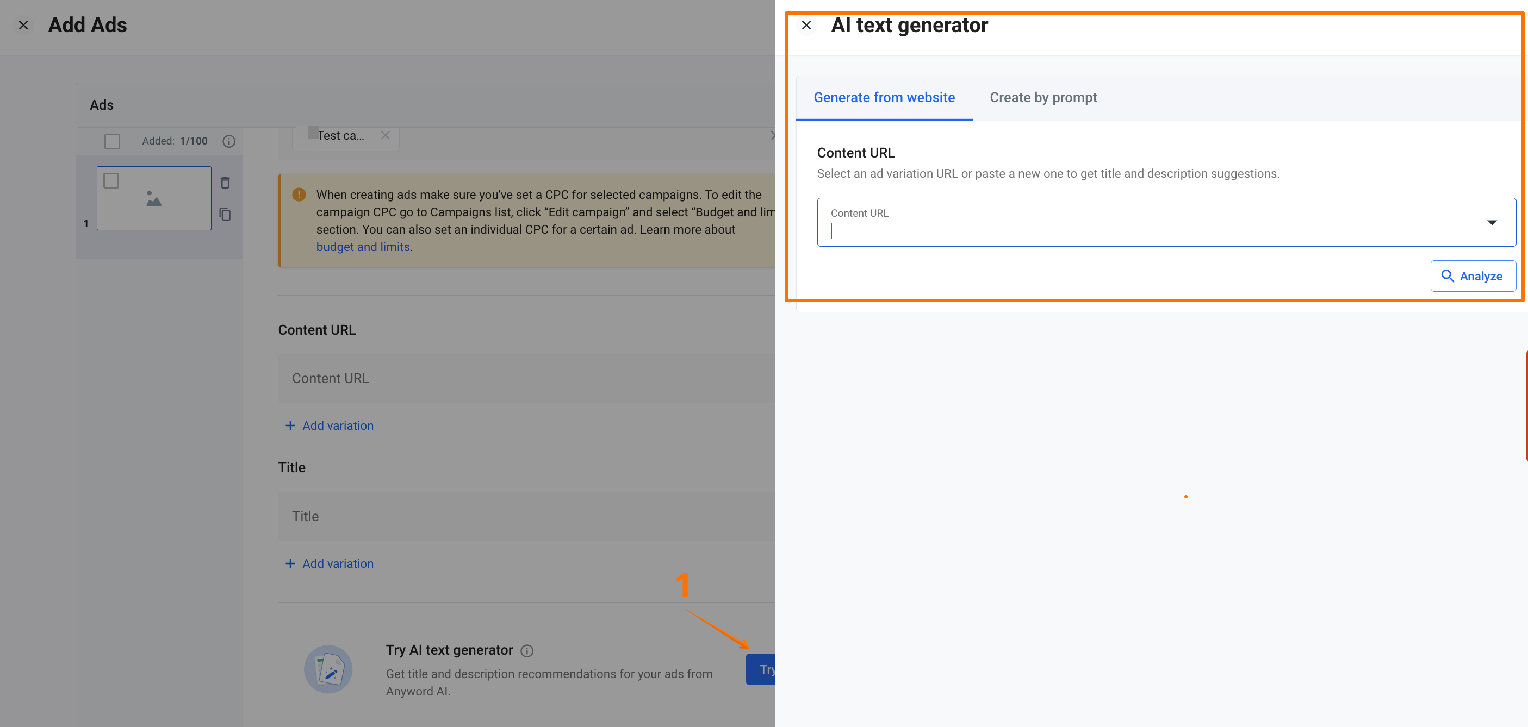Tick the select-all ads checkbox
The width and height of the screenshot is (1528, 727).
112,141
